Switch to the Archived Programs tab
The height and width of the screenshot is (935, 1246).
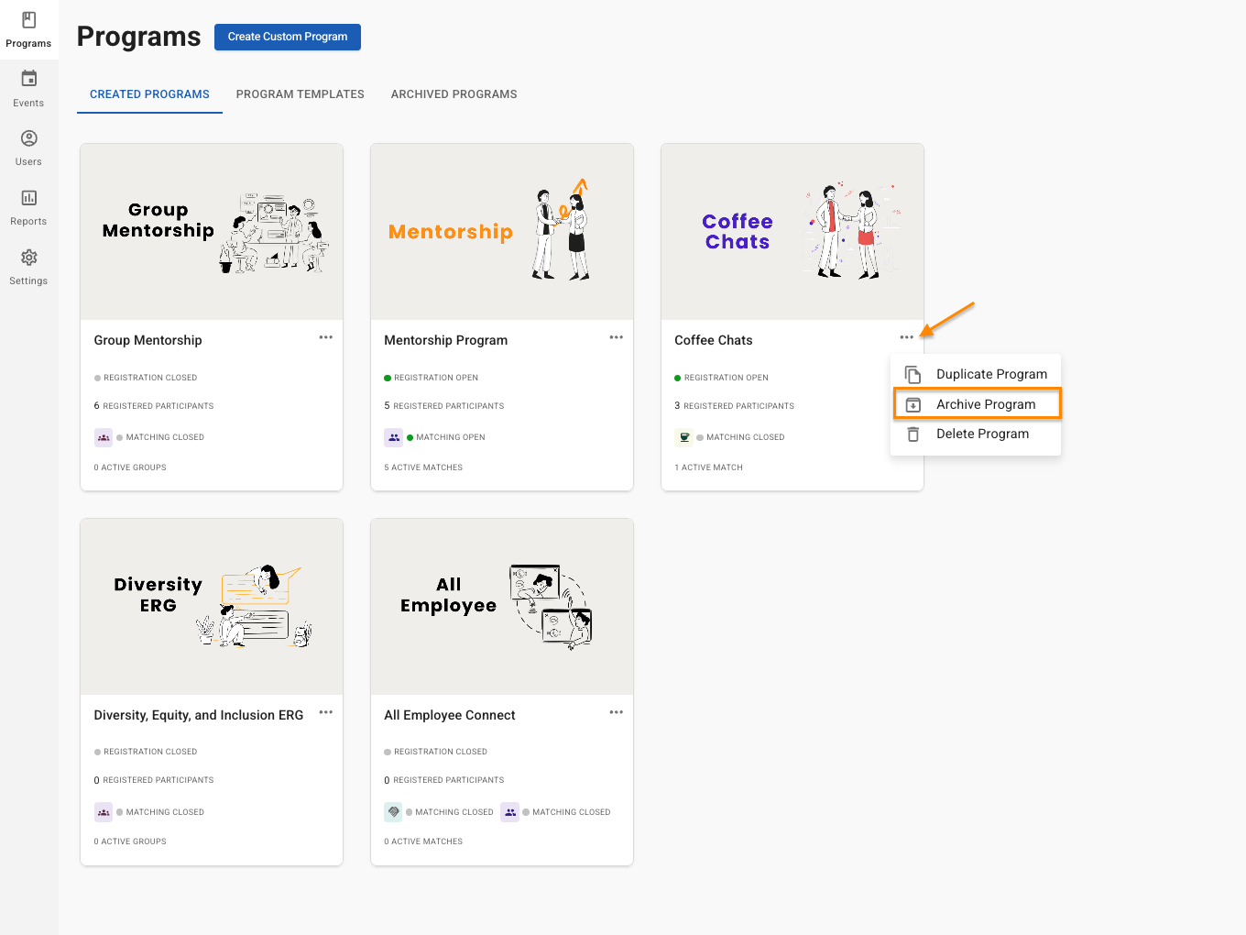click(x=454, y=94)
